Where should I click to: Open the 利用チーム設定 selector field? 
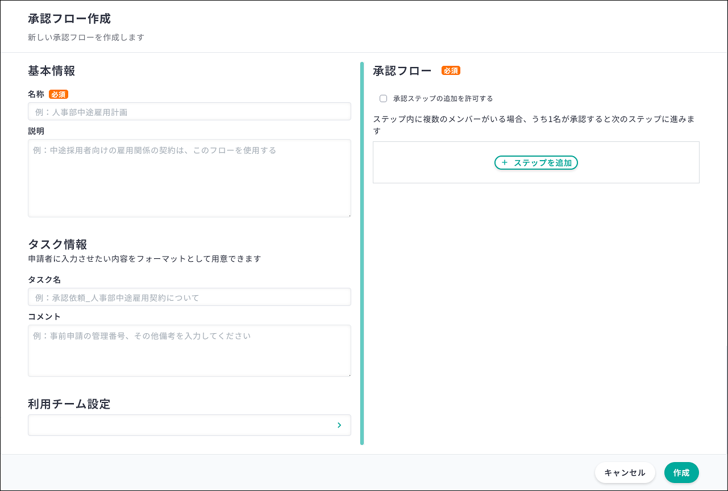(x=182, y=425)
